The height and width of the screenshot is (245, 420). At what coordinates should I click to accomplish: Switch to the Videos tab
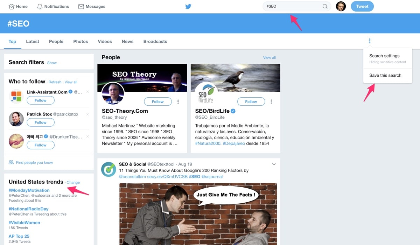105,41
